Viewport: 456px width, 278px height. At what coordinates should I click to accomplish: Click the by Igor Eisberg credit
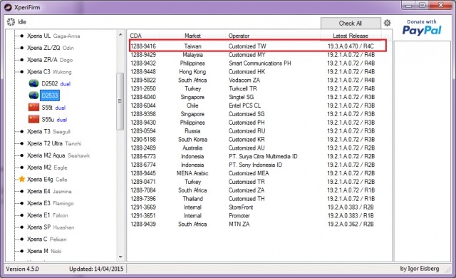point(420,269)
